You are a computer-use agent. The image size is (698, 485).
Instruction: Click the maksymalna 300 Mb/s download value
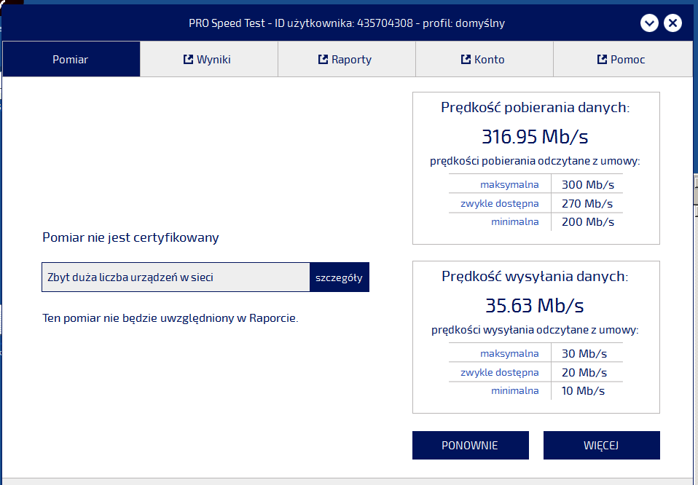coord(587,185)
